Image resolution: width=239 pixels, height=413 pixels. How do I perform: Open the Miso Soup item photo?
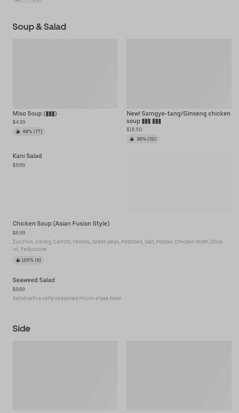(x=65, y=74)
